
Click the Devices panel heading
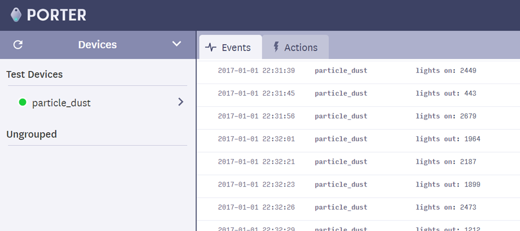[x=97, y=45]
